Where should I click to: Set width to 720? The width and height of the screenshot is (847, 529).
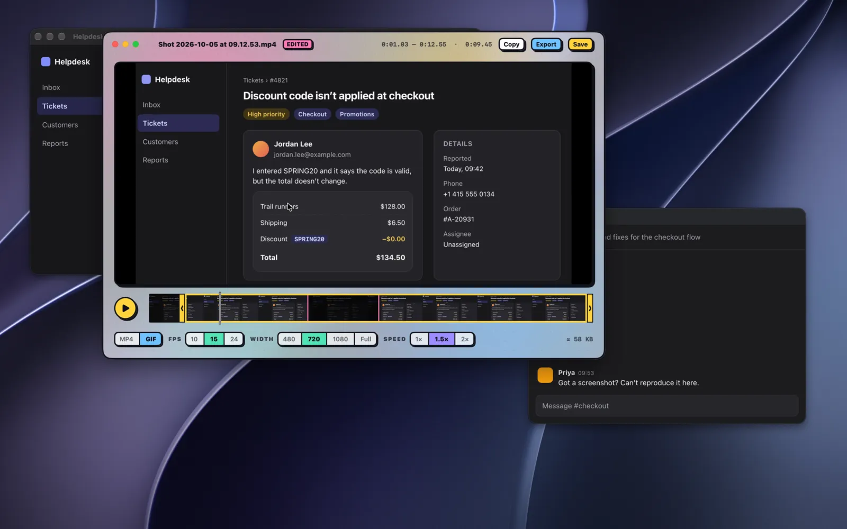click(x=314, y=339)
